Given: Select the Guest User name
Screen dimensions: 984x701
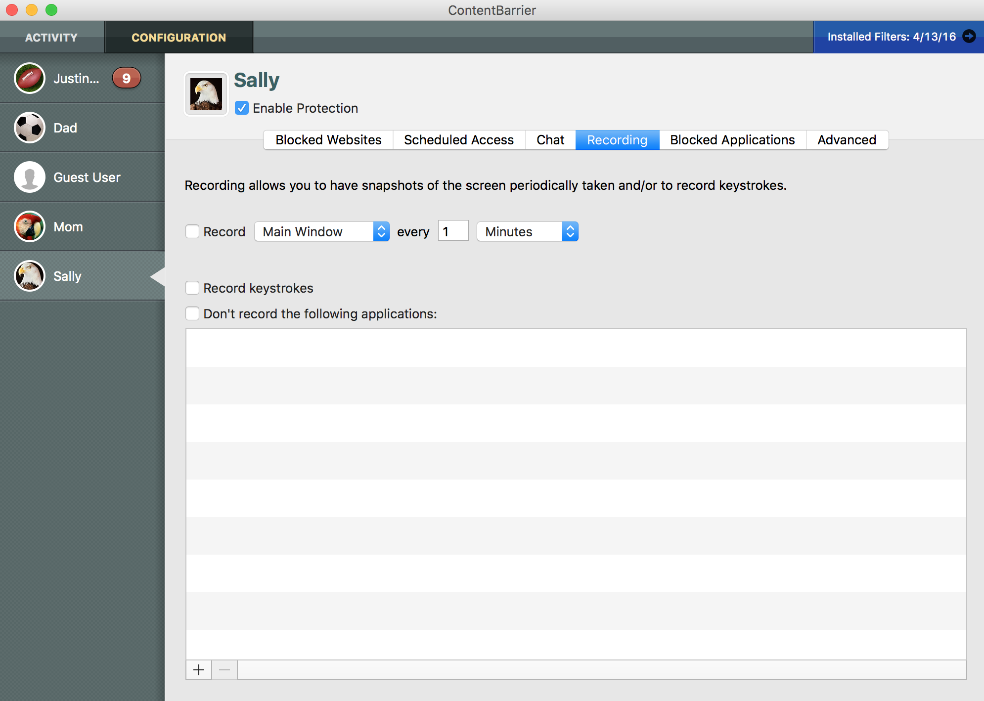Looking at the screenshot, I should [87, 177].
